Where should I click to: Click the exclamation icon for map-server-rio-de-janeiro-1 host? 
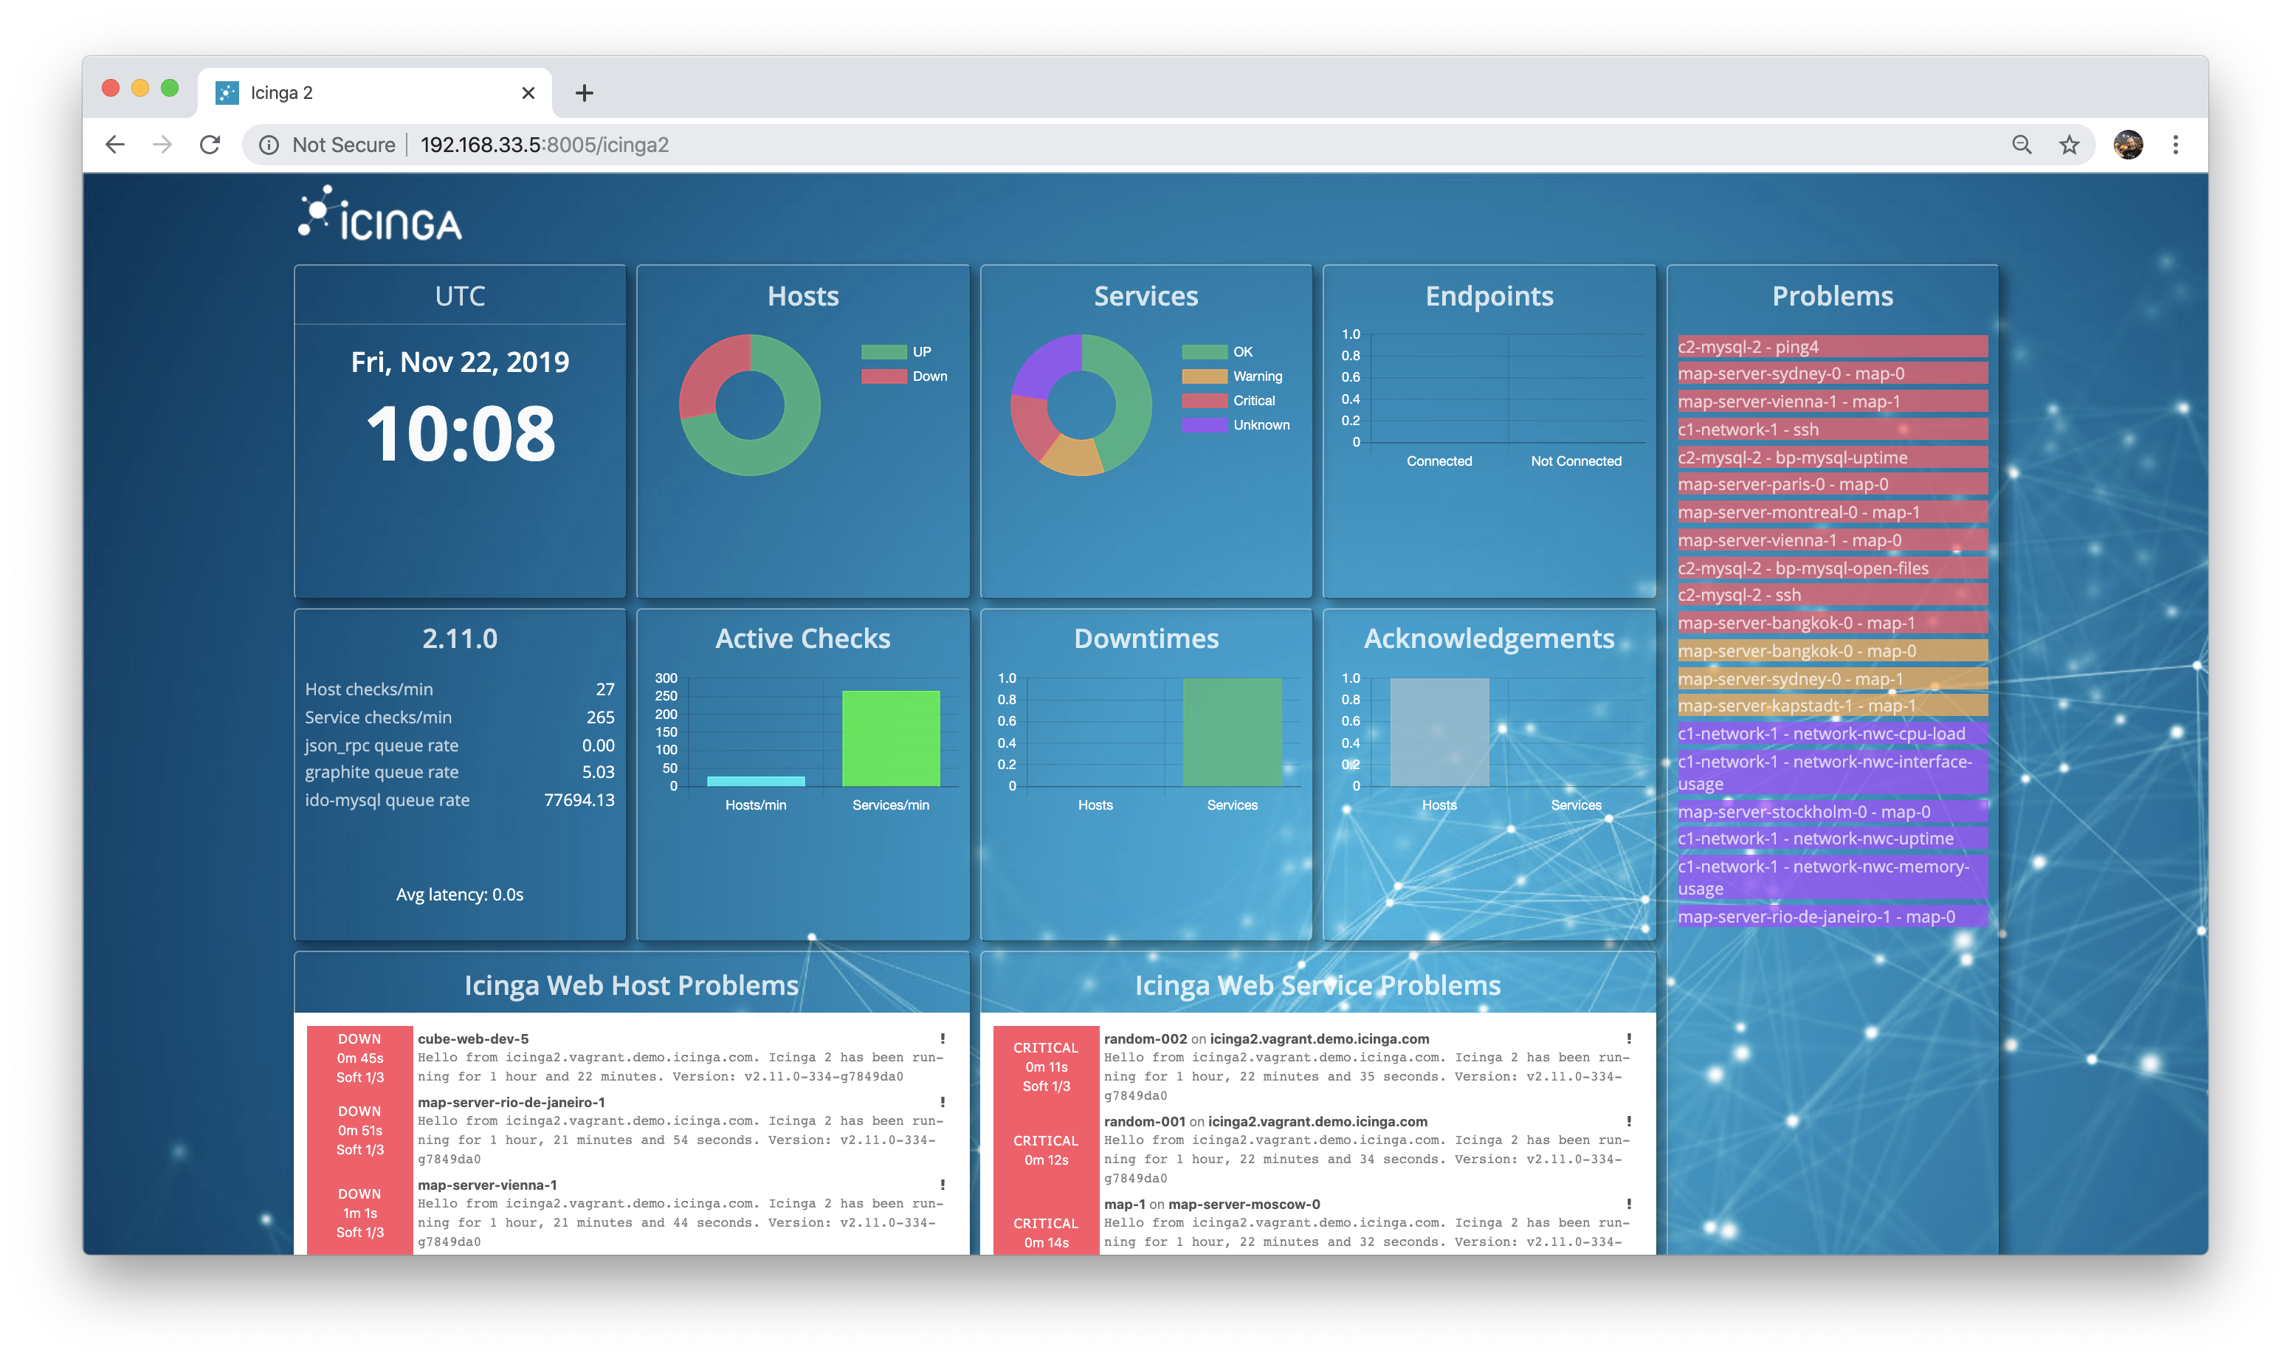[x=942, y=1102]
